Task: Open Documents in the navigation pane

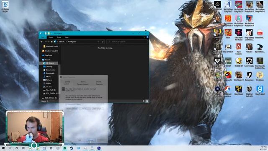Action: [x=49, y=70]
